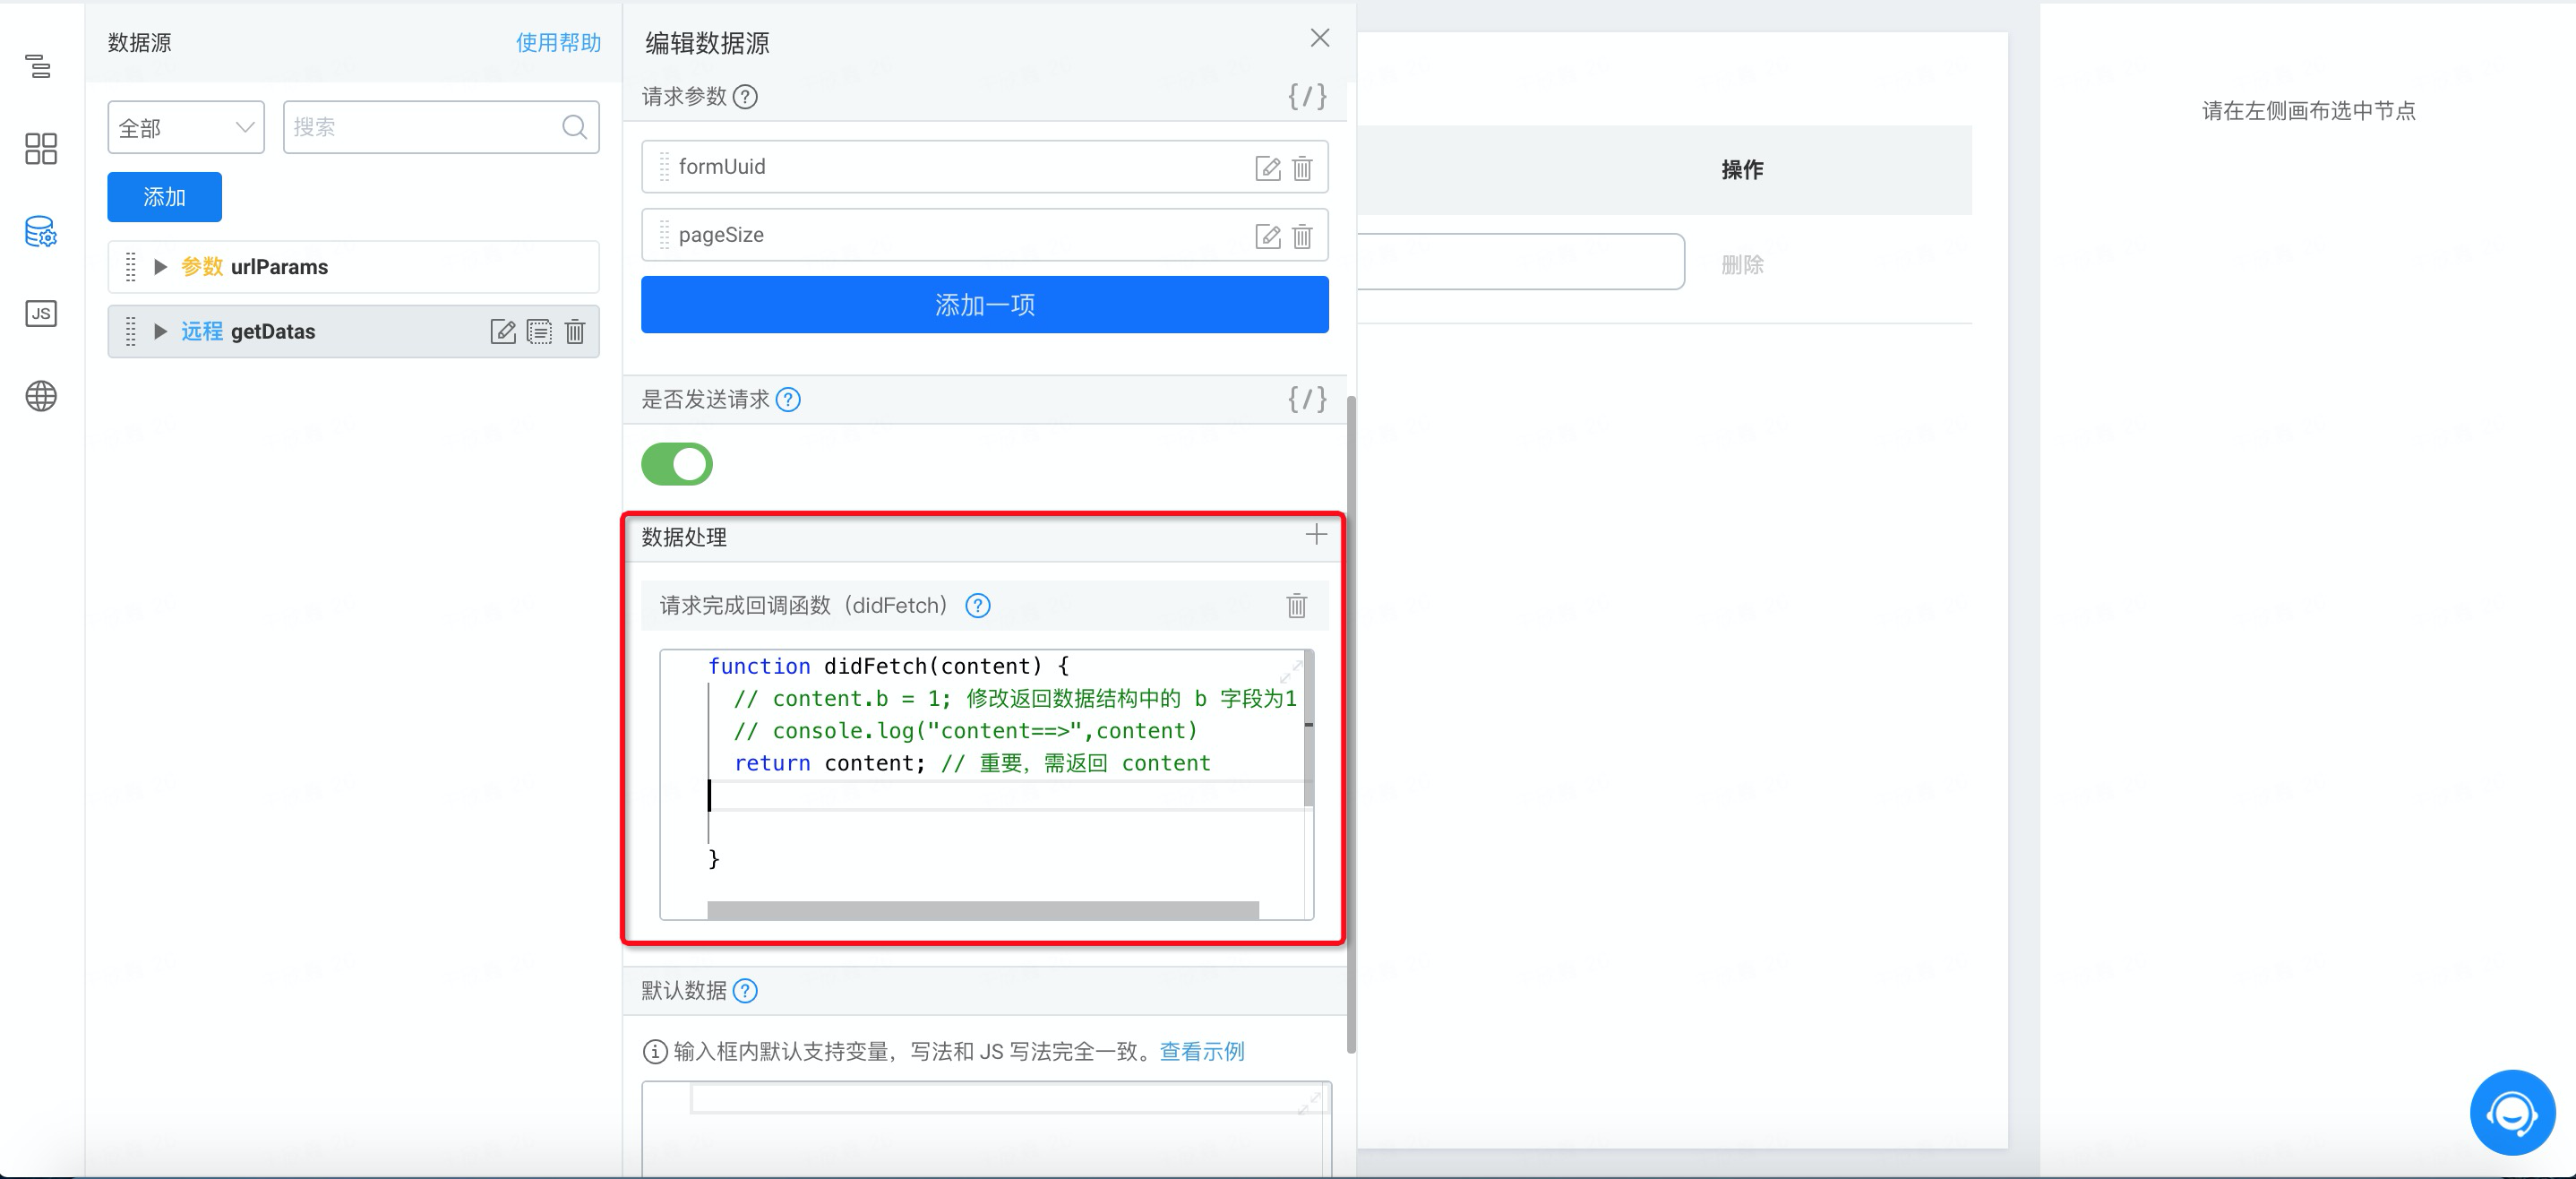This screenshot has width=2576, height=1179.
Task: Click 删除 in the table row
Action: pyautogui.click(x=1742, y=264)
